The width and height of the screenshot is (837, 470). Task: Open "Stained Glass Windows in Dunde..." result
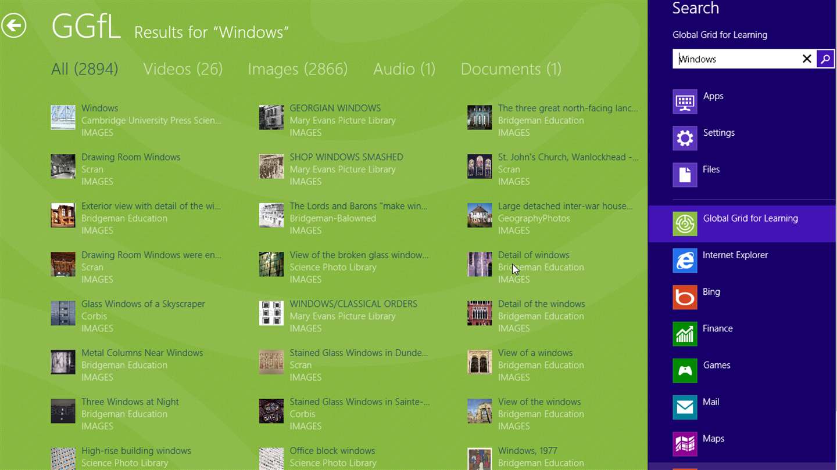pyautogui.click(x=344, y=365)
